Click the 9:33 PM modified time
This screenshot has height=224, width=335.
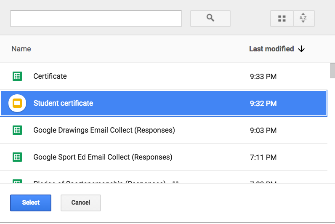coord(263,77)
